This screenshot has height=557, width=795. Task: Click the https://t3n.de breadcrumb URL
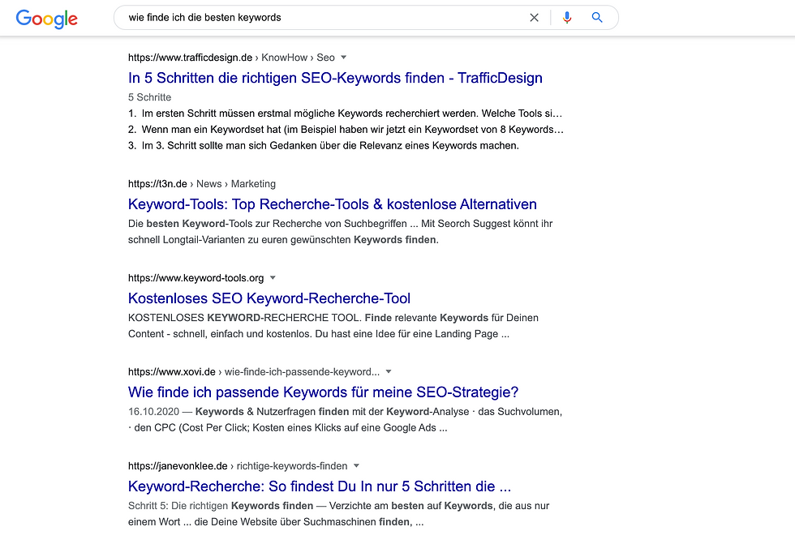point(157,183)
